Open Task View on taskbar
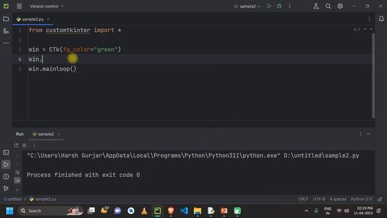 tap(91, 211)
